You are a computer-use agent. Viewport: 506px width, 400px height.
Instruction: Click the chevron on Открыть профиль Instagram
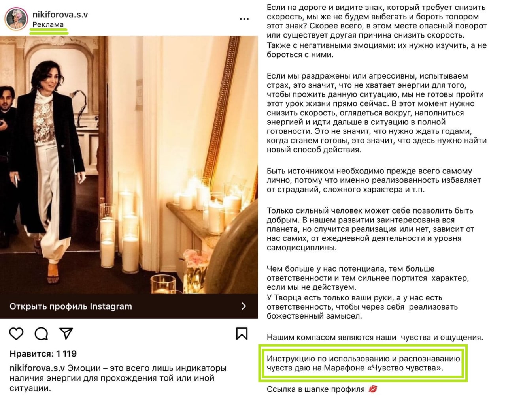244,306
